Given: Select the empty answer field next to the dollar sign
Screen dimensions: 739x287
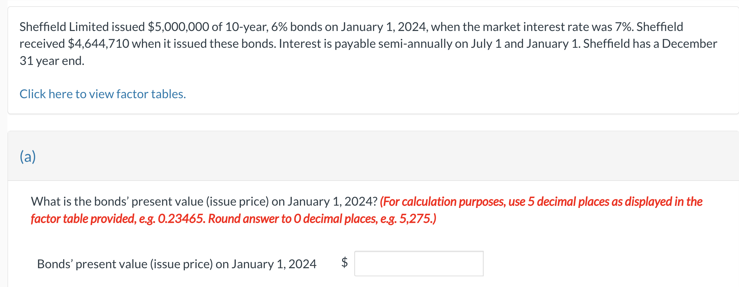Looking at the screenshot, I should (418, 263).
